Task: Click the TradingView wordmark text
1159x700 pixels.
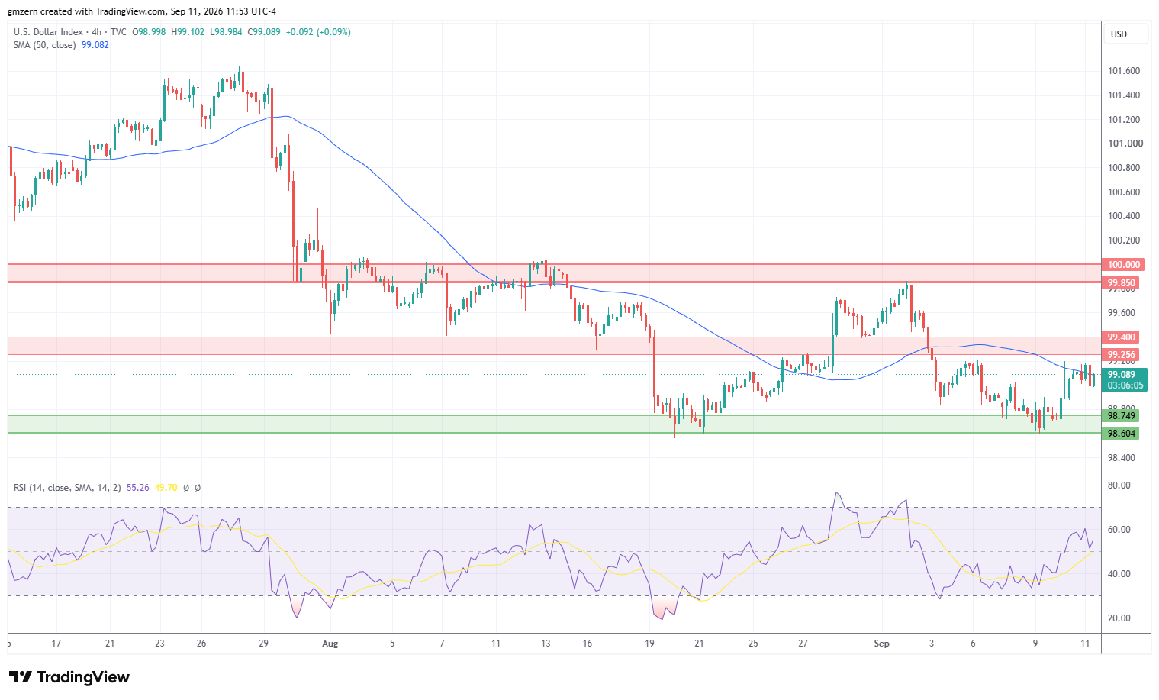Action: (x=83, y=677)
